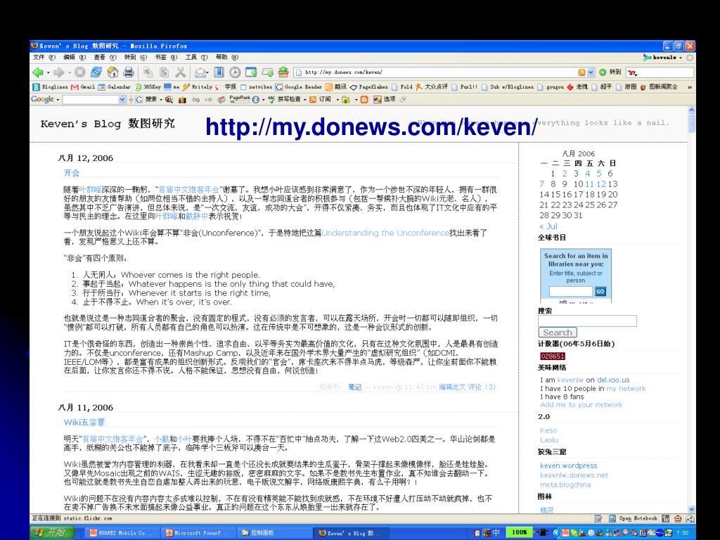
Task: Open the Pageflakes bookmark
Action: (x=369, y=86)
